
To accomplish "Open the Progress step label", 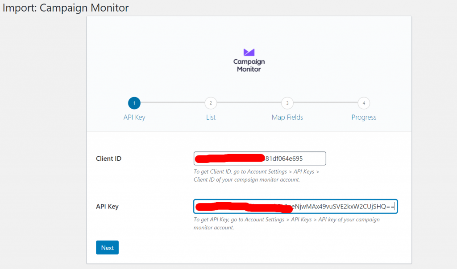I will [x=364, y=117].
